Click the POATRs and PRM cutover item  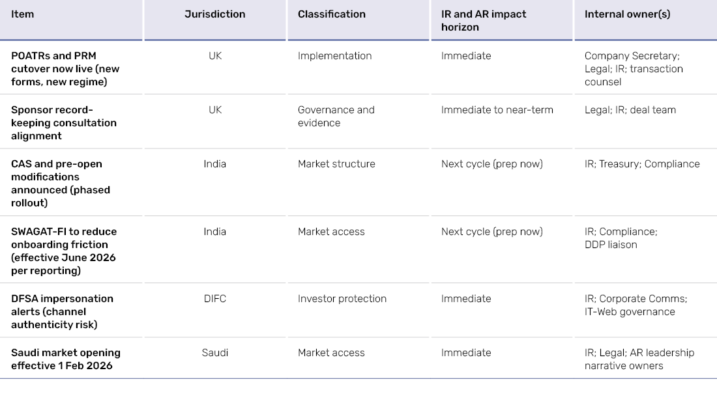[65, 69]
